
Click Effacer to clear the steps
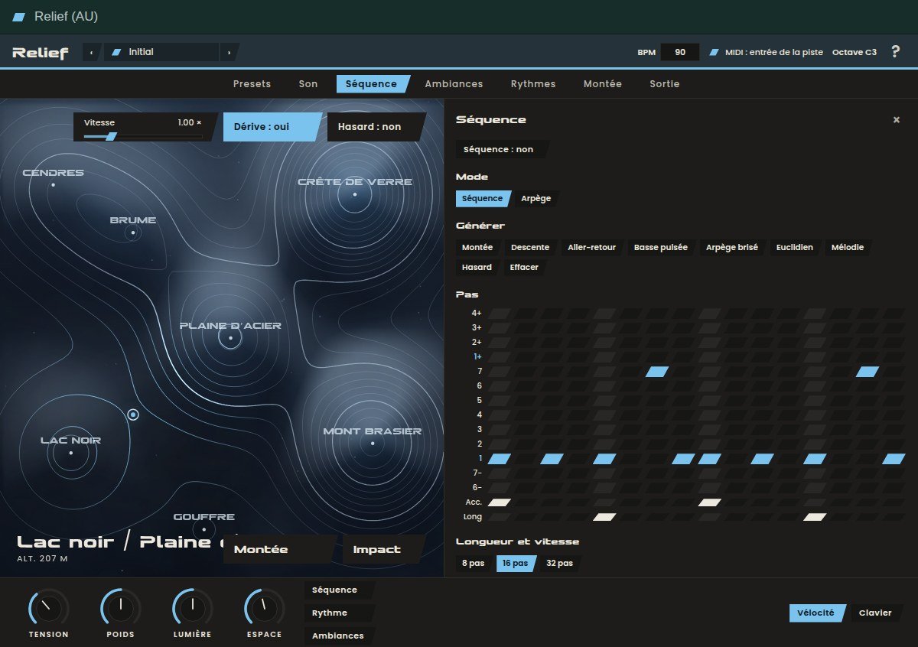point(525,268)
